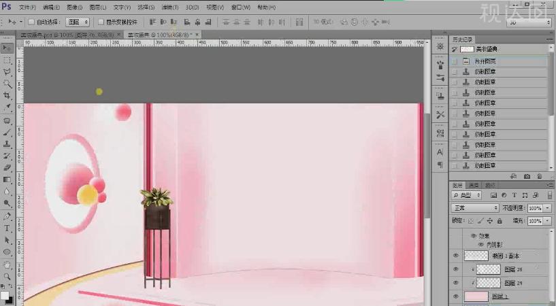The height and width of the screenshot is (306, 556).
Task: Click the lock all padlock icon
Action: (x=500, y=221)
